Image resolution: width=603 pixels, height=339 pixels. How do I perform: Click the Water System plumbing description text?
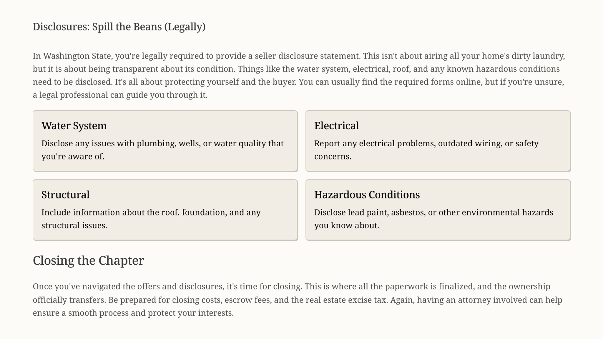point(162,150)
